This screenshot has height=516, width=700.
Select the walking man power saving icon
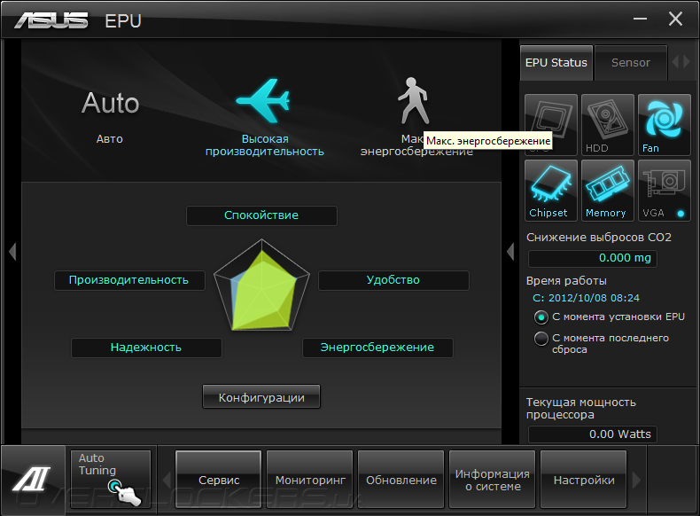point(414,101)
